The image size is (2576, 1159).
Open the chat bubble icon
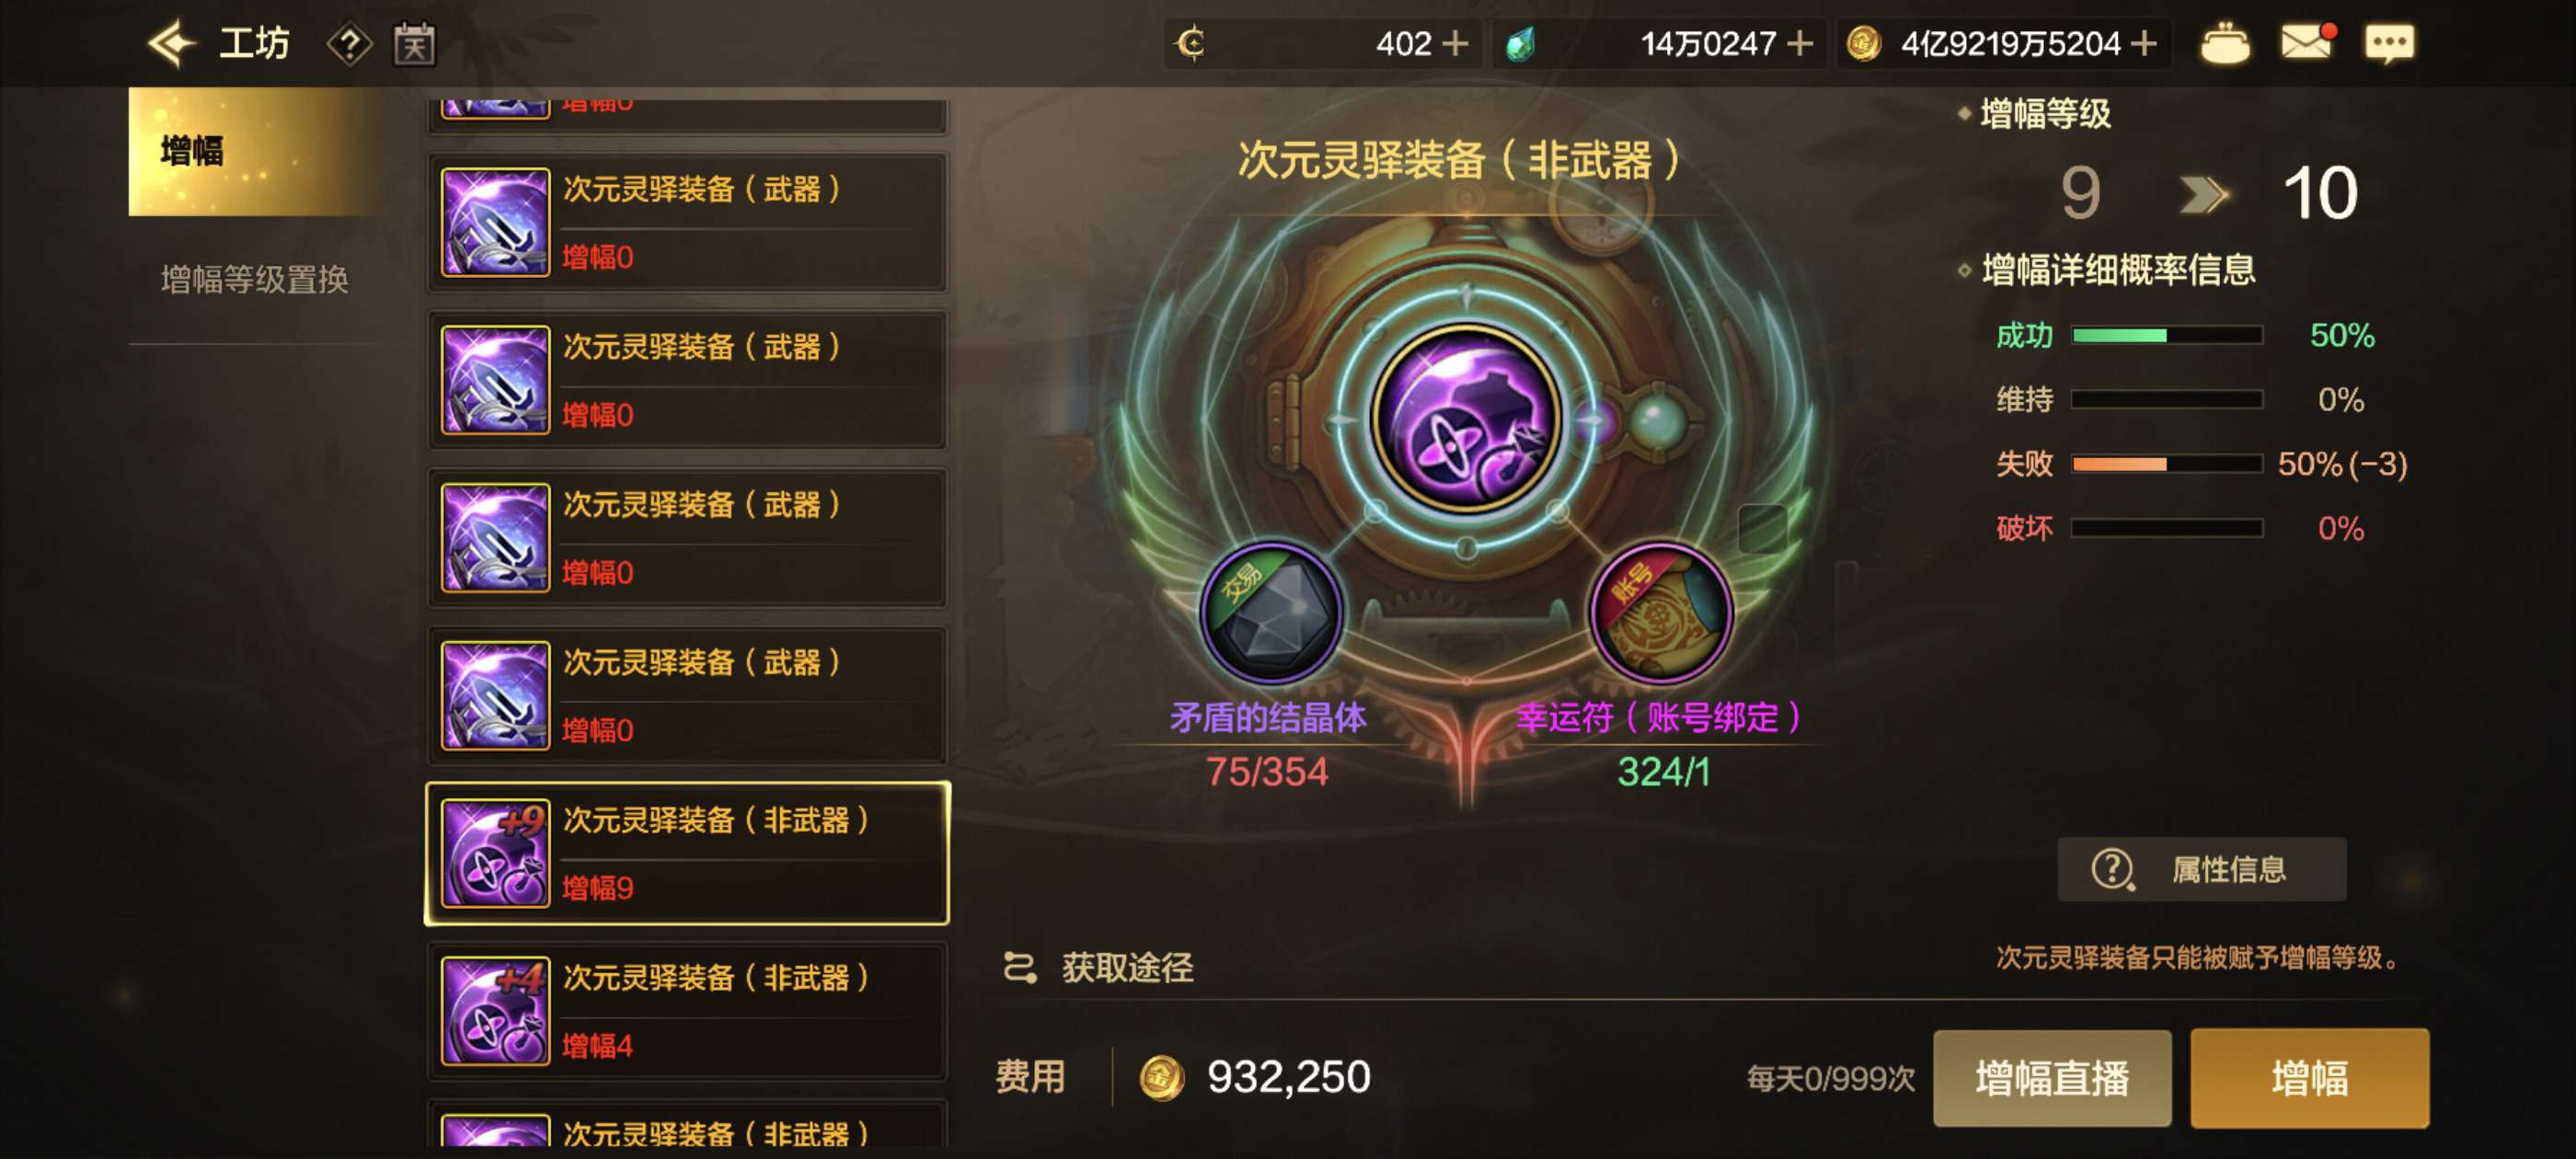(x=2389, y=44)
